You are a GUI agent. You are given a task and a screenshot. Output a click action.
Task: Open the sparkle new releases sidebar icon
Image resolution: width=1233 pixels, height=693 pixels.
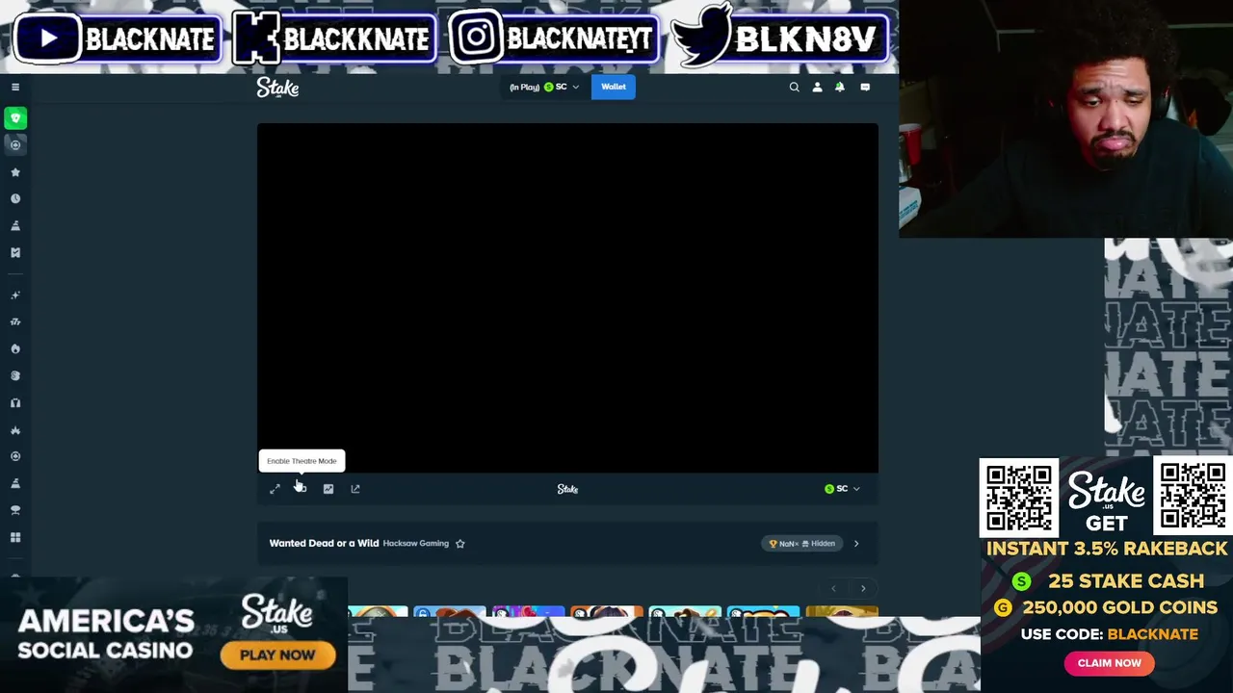(x=15, y=295)
